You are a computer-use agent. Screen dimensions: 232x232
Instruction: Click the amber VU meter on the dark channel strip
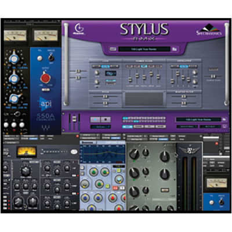[x=27, y=151]
